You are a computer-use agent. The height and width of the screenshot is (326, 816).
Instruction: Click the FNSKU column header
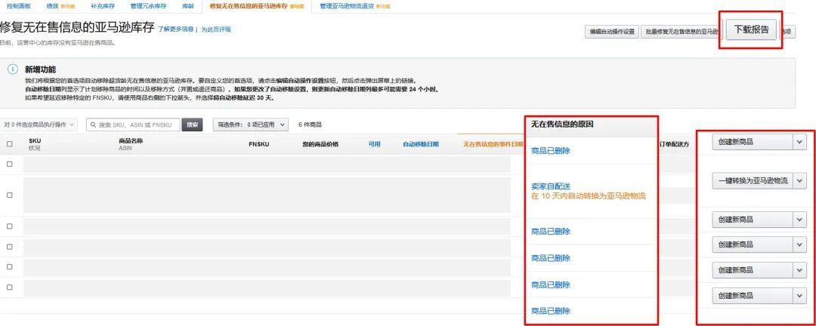click(x=258, y=144)
